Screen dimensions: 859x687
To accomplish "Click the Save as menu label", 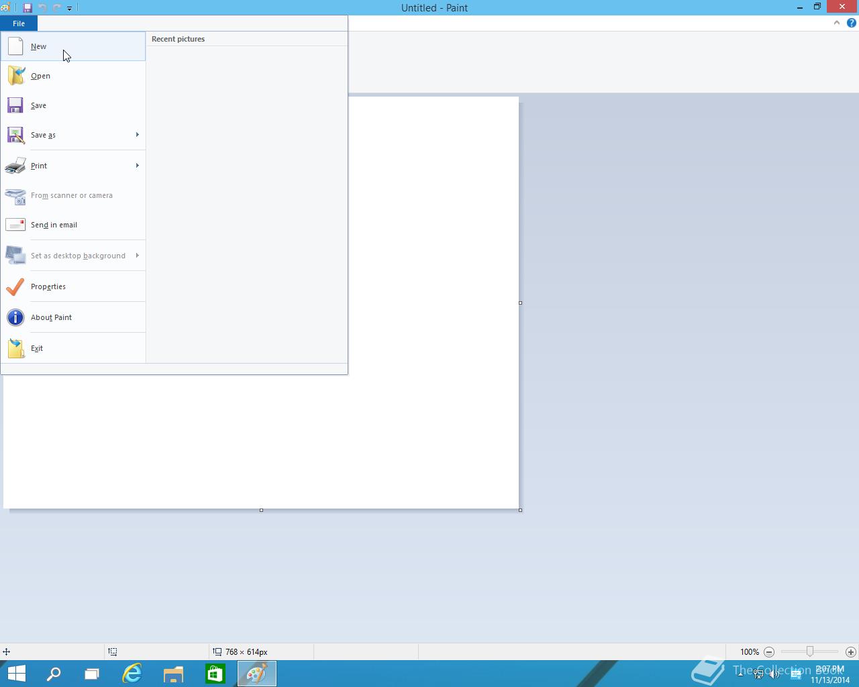I will click(43, 135).
